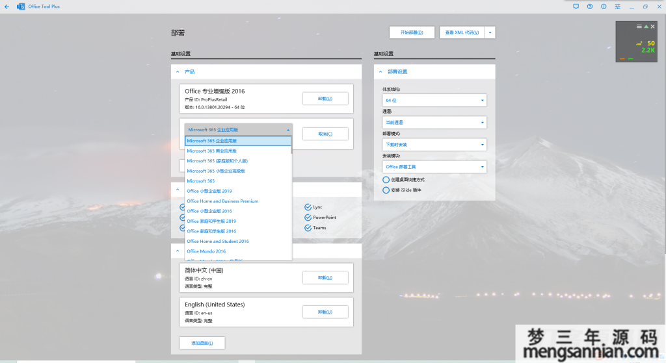Uncheck the Teams application checkbox

(x=308, y=228)
